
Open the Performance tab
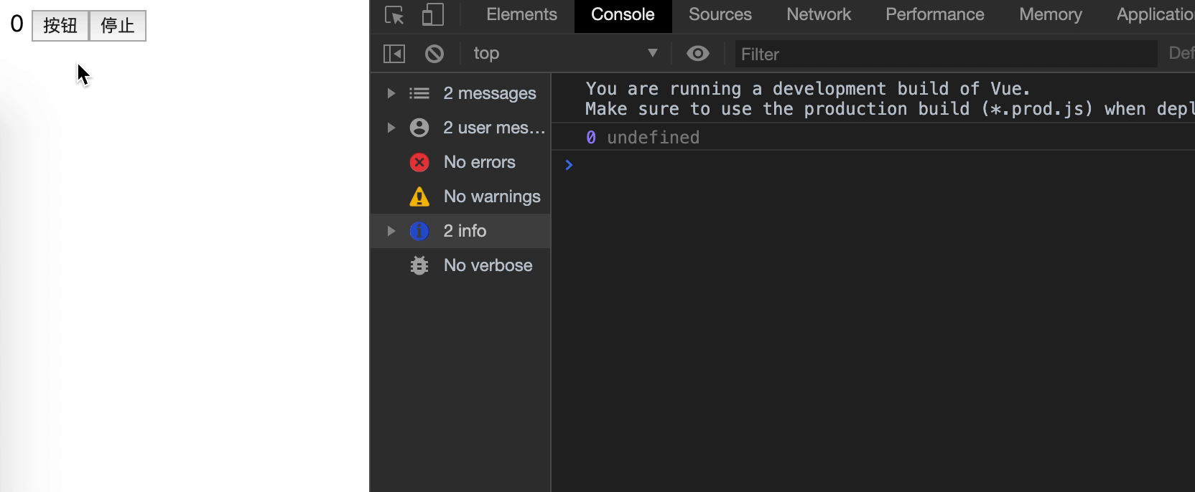click(x=934, y=15)
